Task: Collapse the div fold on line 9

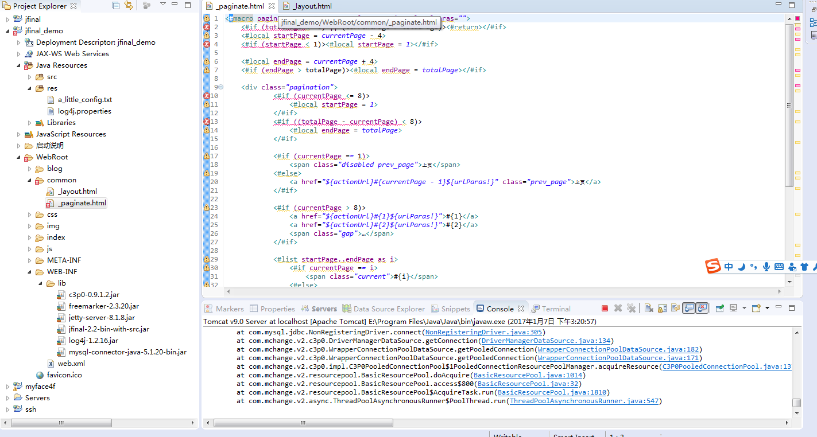Action: pos(220,87)
